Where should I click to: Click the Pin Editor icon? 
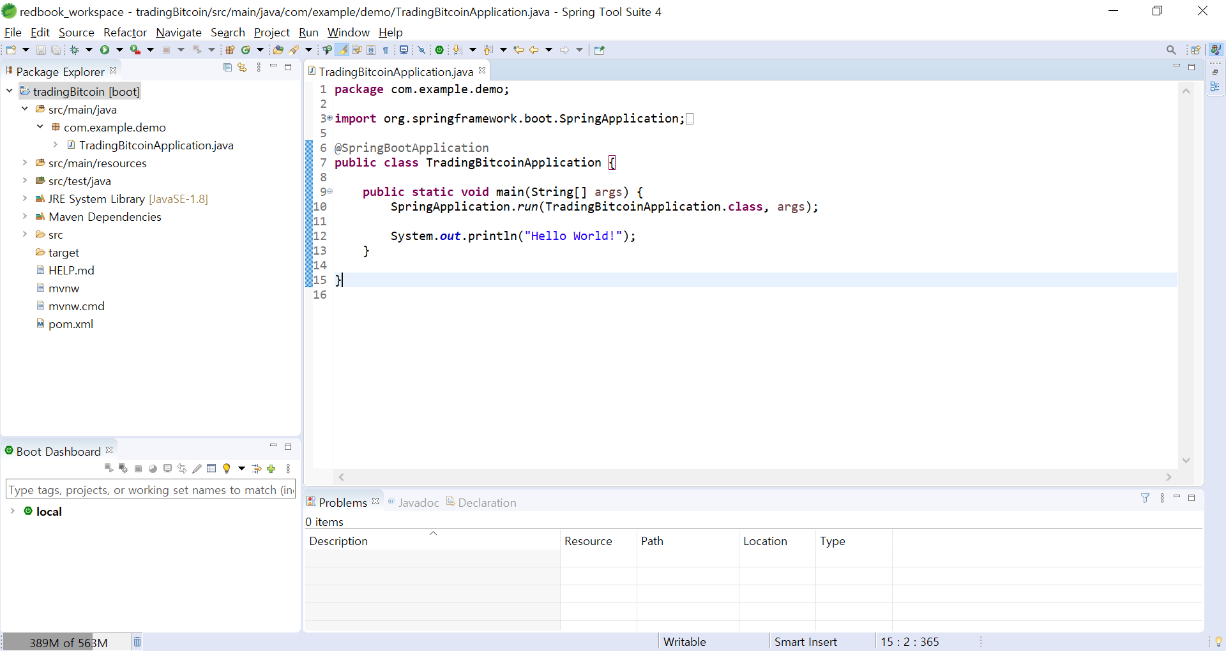(599, 50)
